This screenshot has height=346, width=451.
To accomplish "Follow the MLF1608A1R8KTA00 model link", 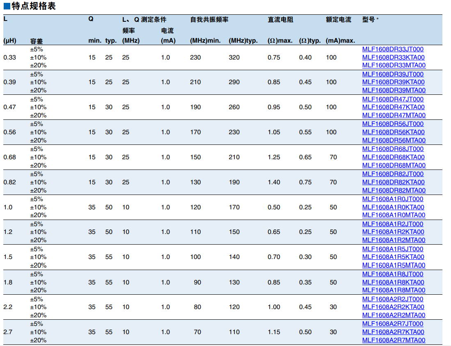I will [393, 282].
